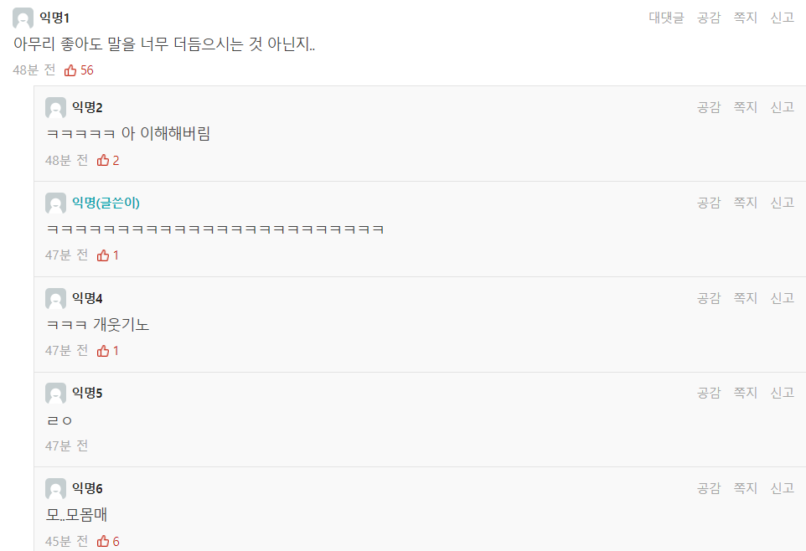The image size is (806, 551).
Task: Click the thumbs-up icon on 익명1's comment
Action: (x=70, y=70)
